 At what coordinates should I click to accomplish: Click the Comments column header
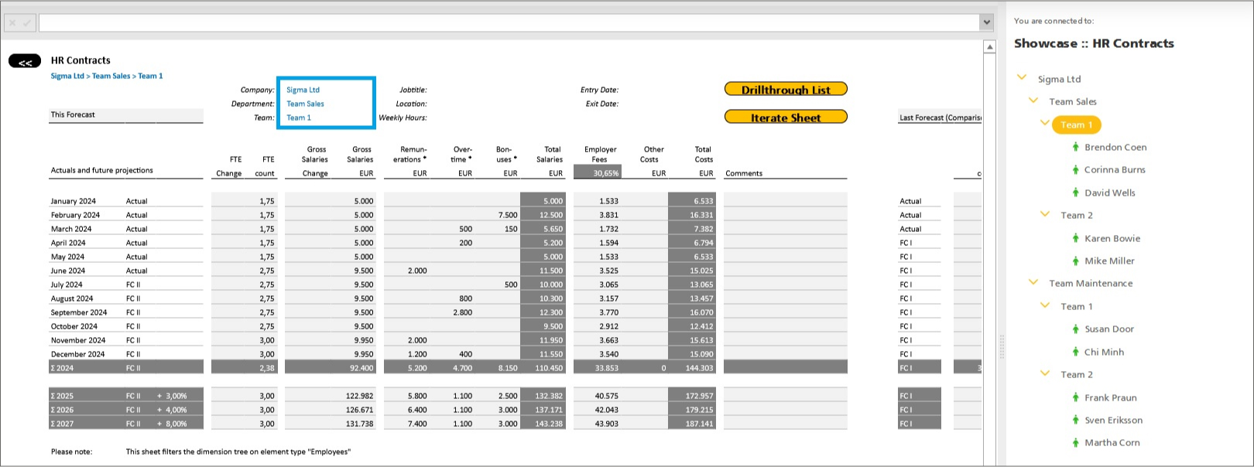pyautogui.click(x=744, y=173)
